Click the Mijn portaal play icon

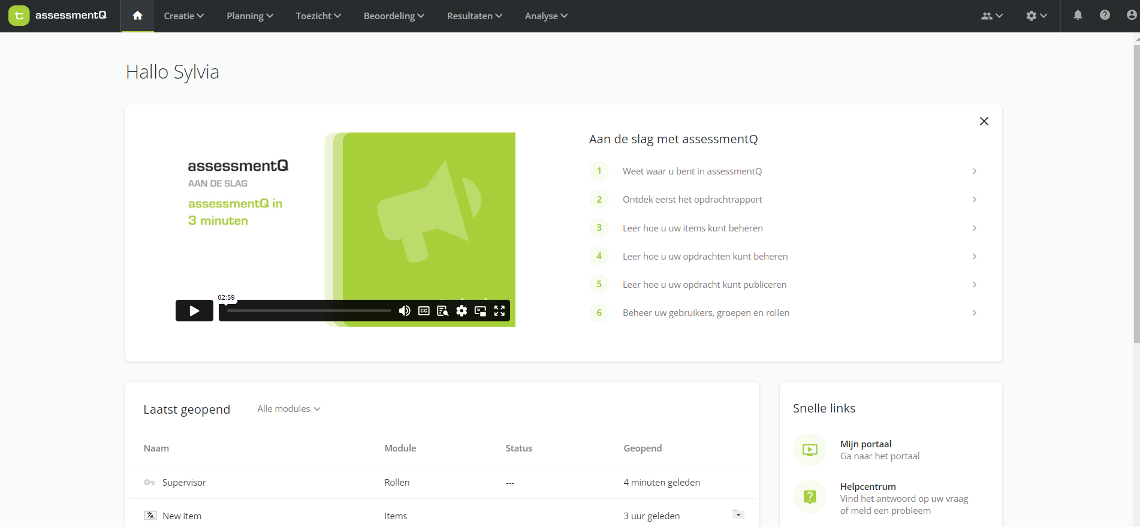point(810,450)
